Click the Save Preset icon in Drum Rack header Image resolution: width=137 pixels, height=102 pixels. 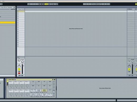click(x=55, y=80)
